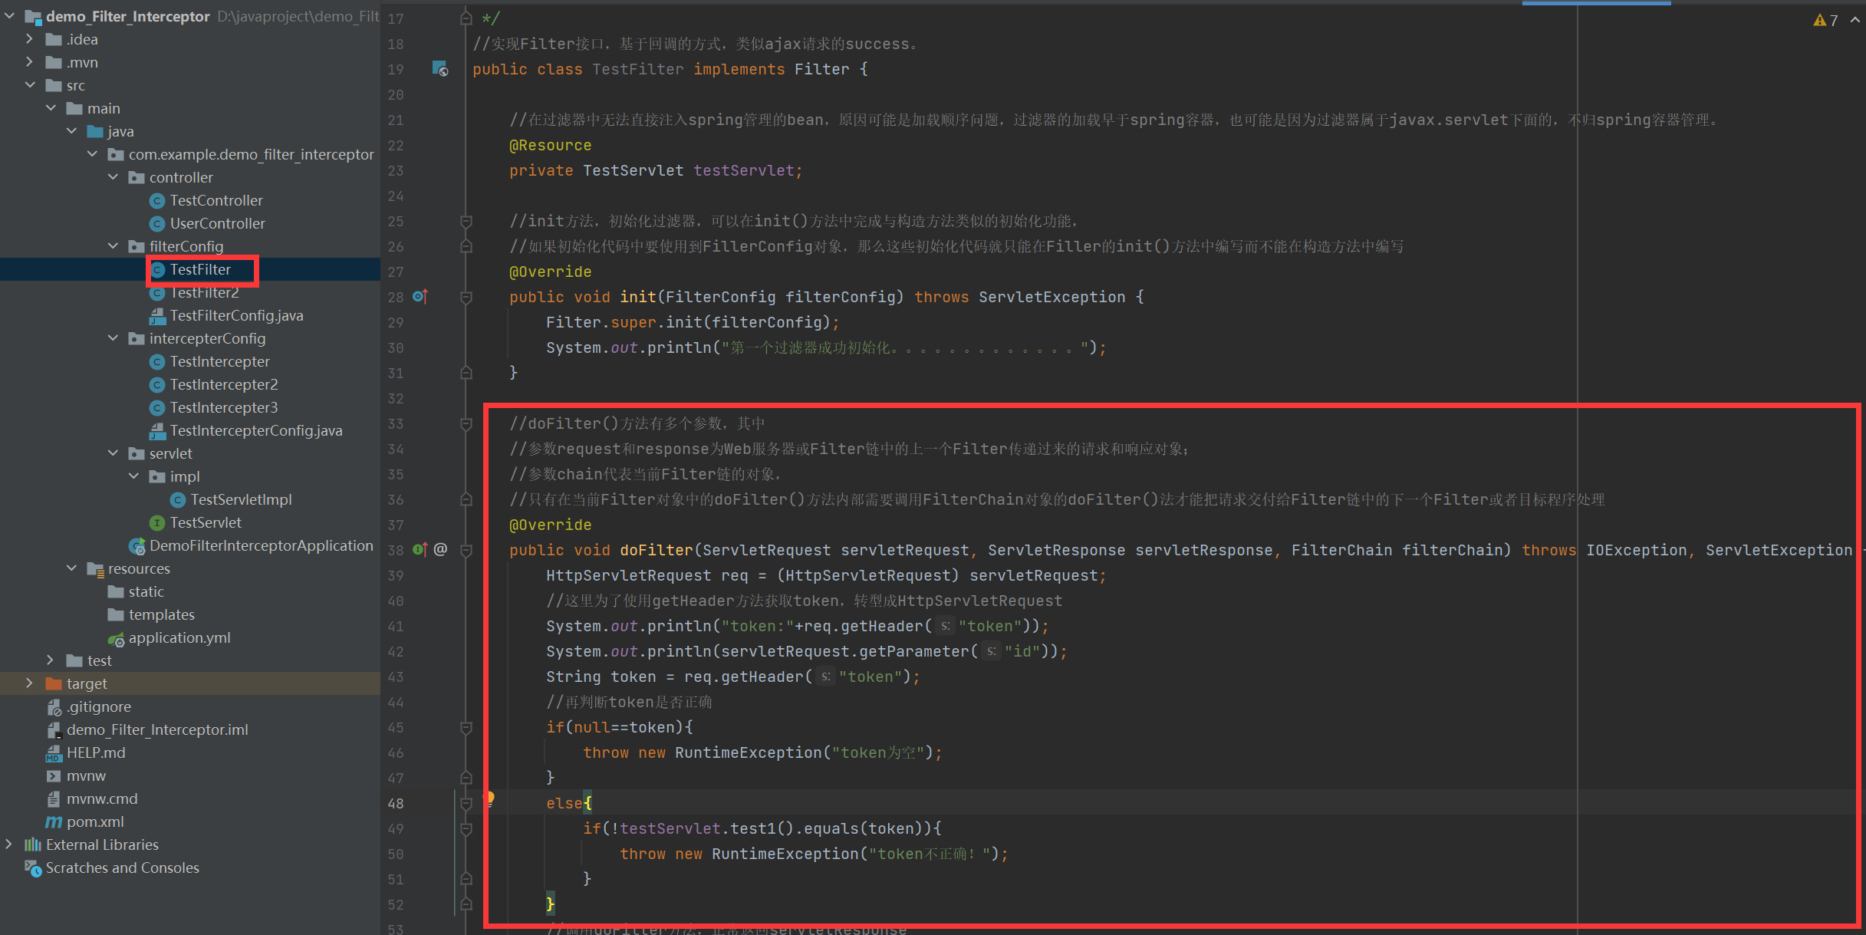Viewport: 1866px width, 935px height.
Task: Click the doFilter method name
Action: (x=656, y=550)
